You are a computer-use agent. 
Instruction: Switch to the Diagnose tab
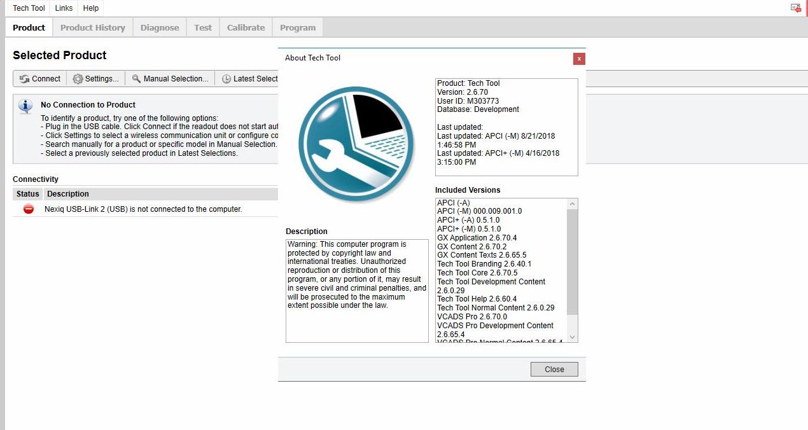[x=160, y=27]
